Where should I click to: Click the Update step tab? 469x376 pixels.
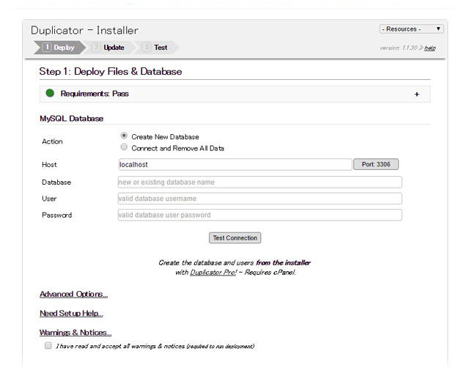(x=109, y=48)
